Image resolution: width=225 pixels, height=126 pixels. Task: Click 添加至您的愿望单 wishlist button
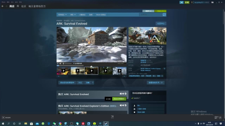[67, 83]
